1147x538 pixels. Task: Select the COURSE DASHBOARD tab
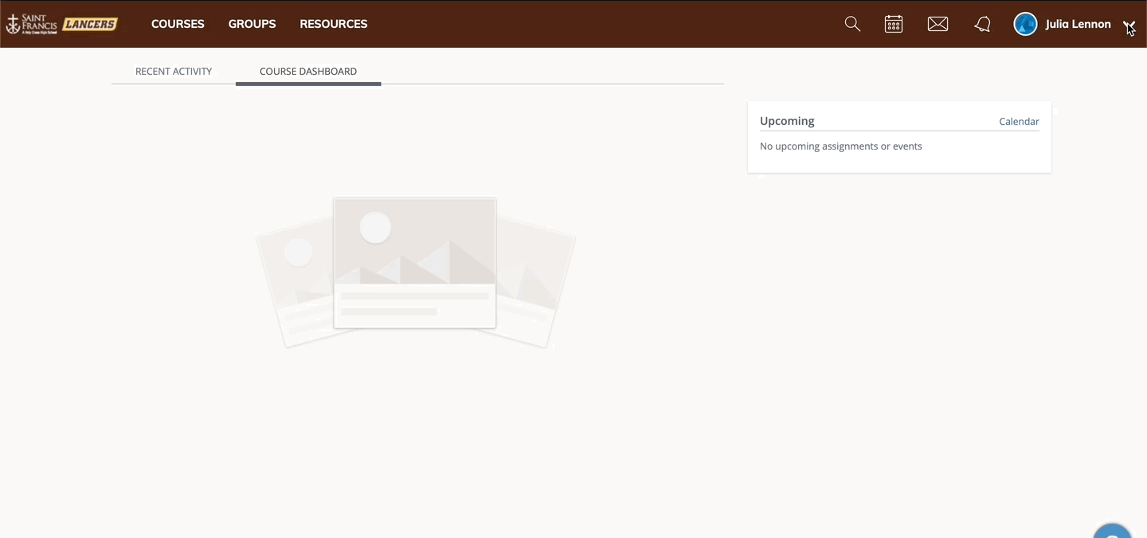click(308, 71)
